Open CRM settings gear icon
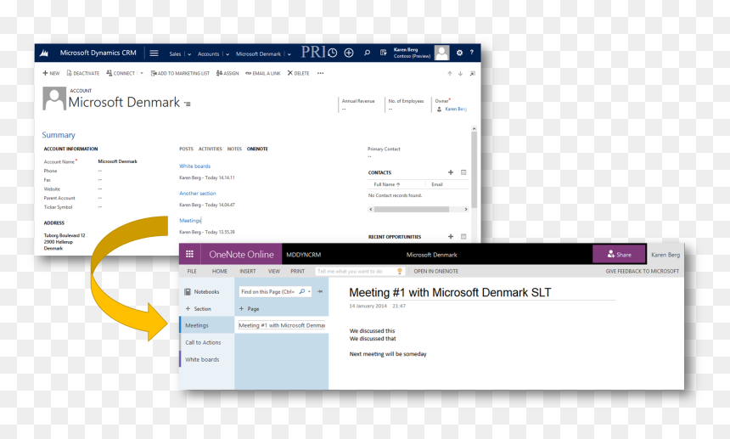Screen dimensions: 730x439 459,53
